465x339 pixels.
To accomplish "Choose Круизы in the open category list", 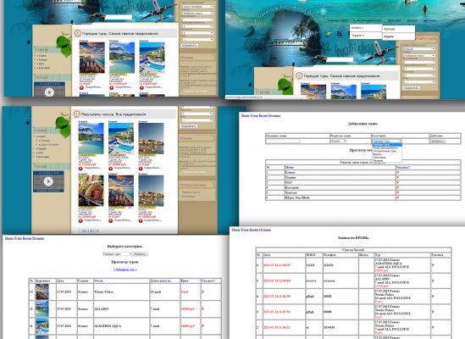I will click(x=387, y=154).
